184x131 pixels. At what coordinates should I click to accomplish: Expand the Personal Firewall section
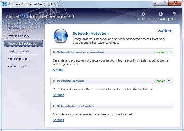[x=54, y=81]
